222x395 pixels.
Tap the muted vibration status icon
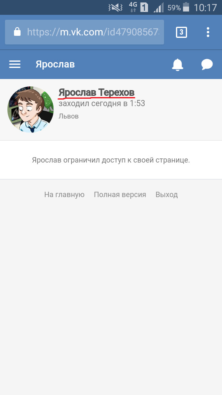coord(115,7)
